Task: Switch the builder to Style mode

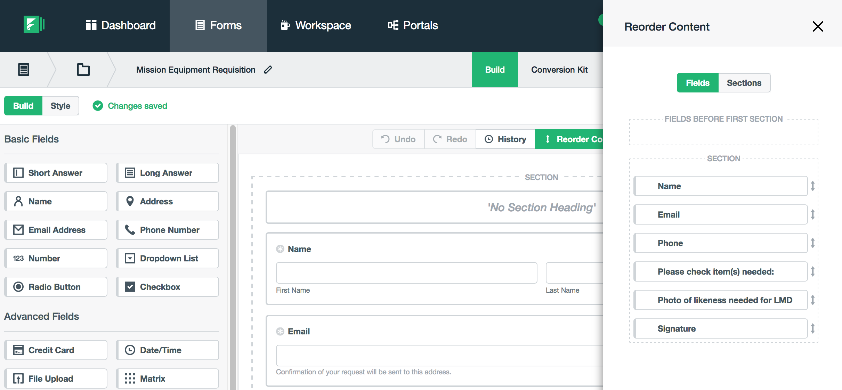Action: [x=60, y=106]
